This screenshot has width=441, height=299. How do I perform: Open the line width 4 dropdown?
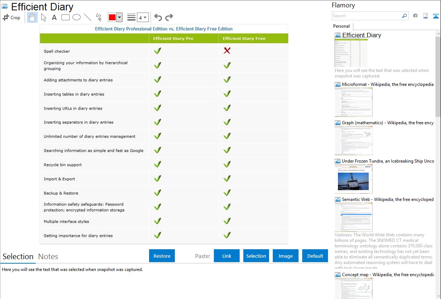(x=143, y=17)
